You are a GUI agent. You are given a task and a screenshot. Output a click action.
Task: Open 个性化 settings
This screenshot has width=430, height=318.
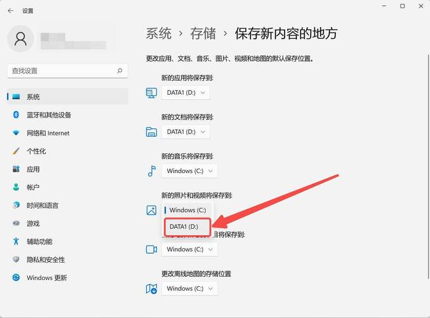pyautogui.click(x=67, y=151)
